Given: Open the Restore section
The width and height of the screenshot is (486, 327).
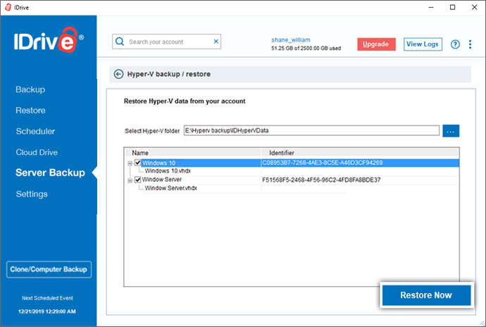Looking at the screenshot, I should [x=30, y=111].
